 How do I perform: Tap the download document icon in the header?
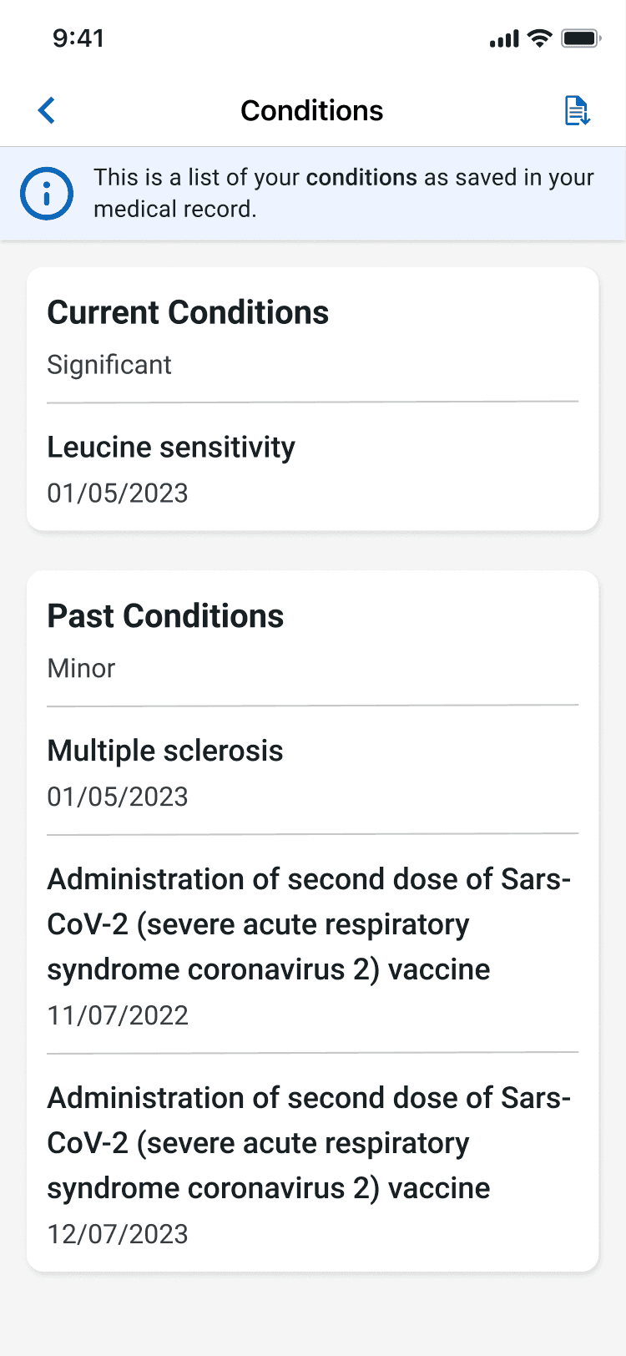577,110
